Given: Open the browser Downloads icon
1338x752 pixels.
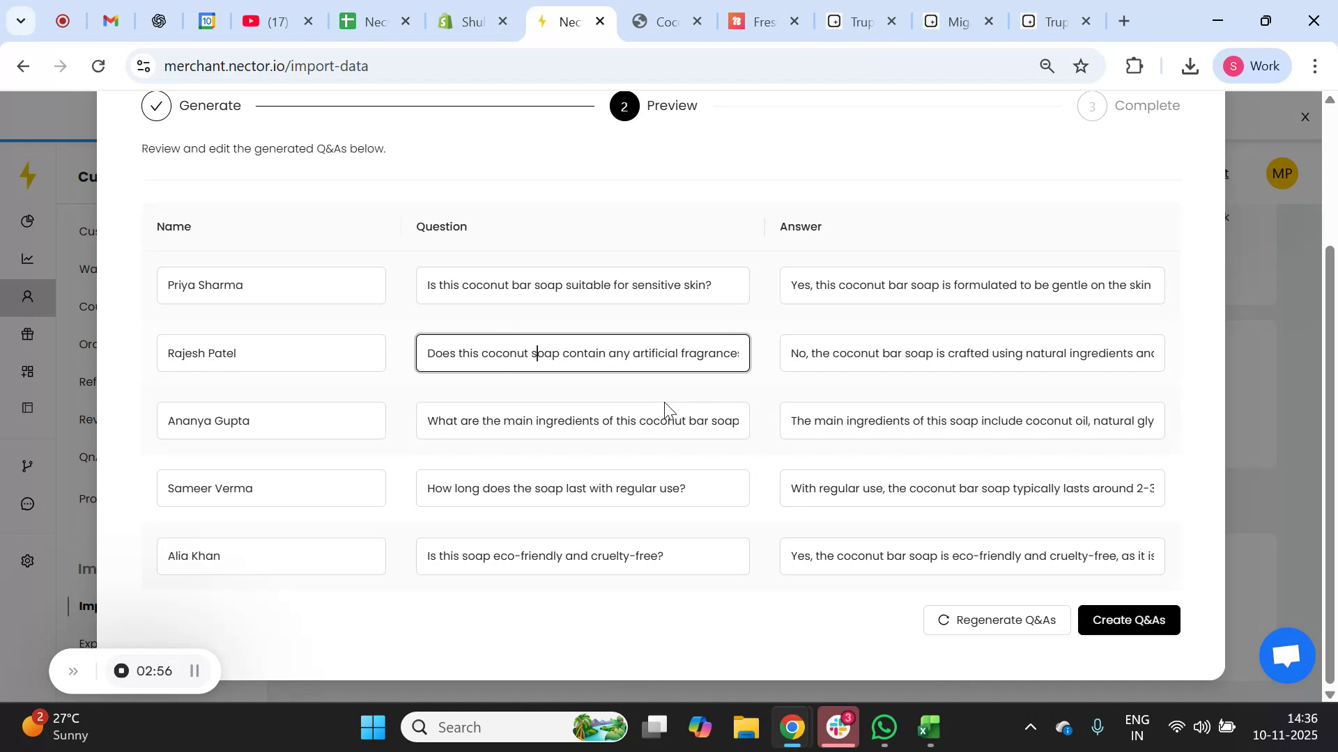Looking at the screenshot, I should pyautogui.click(x=1190, y=65).
